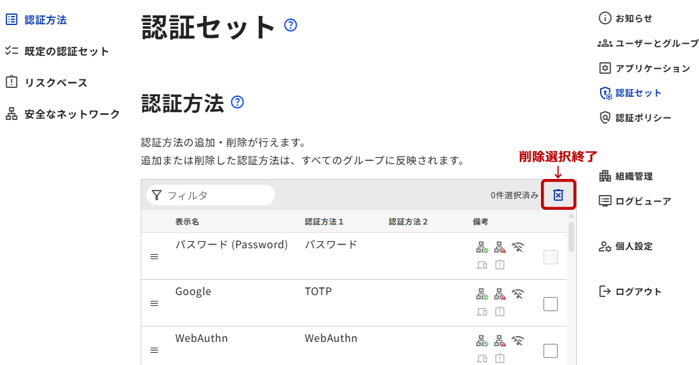699x365 pixels.
Task: Open 認証ポリシー page
Action: pyautogui.click(x=643, y=117)
